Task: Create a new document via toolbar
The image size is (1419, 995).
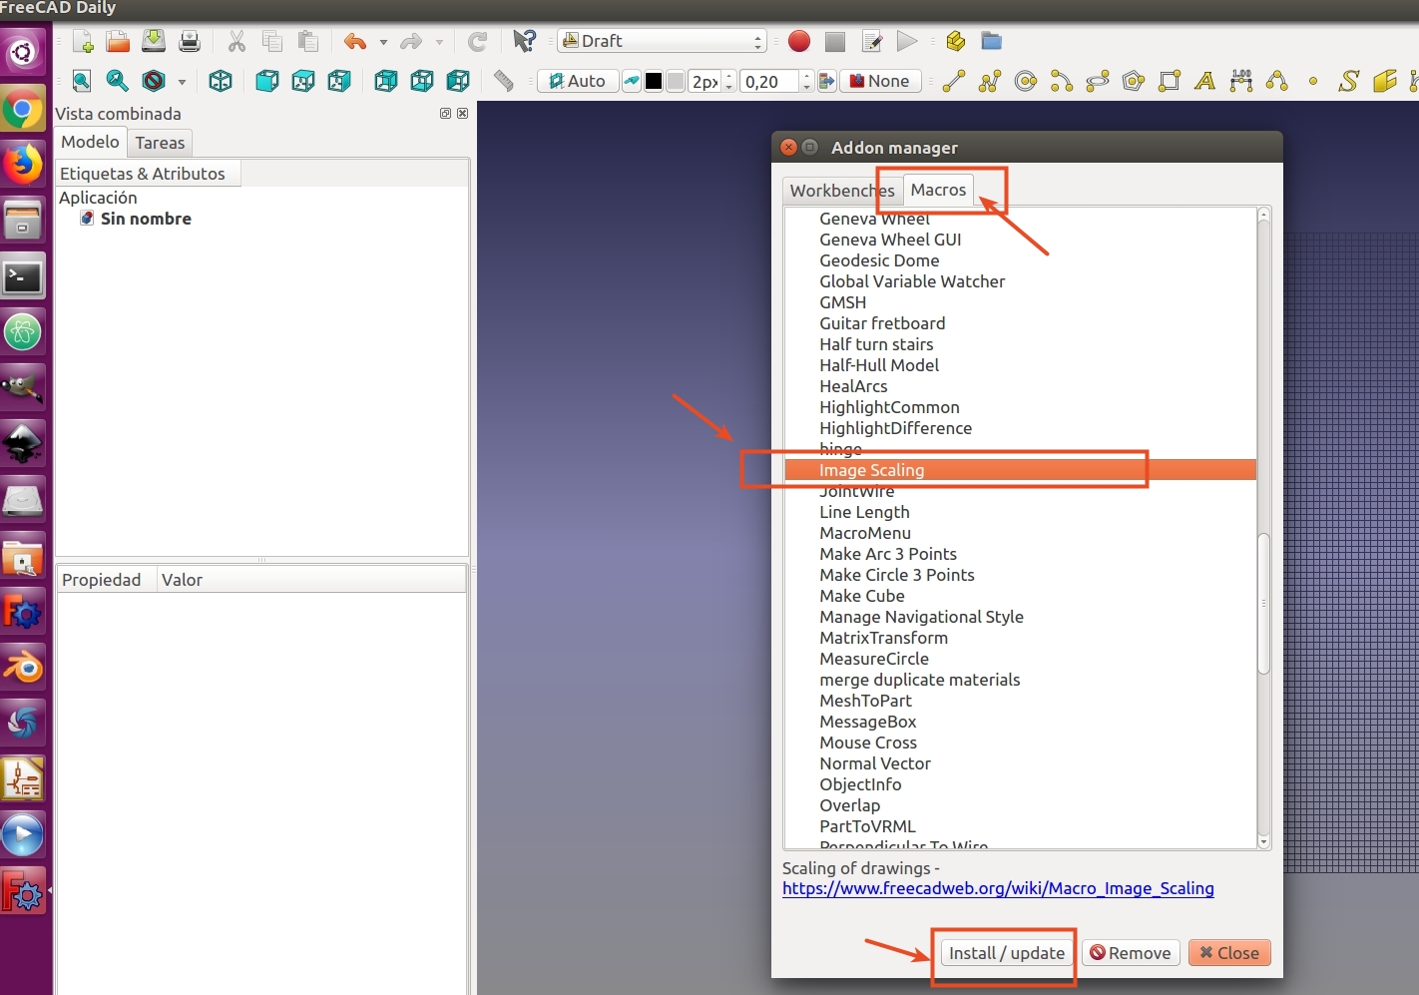Action: [83, 42]
